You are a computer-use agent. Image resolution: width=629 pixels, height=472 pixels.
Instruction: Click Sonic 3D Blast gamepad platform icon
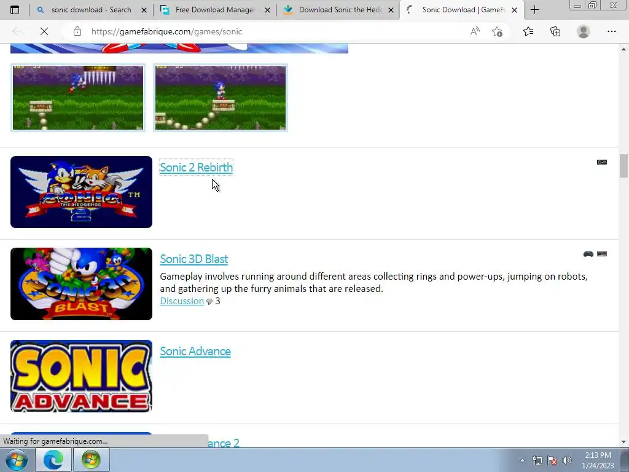point(588,254)
